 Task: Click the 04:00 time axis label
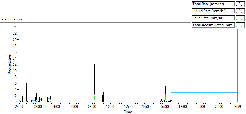tap(56, 107)
